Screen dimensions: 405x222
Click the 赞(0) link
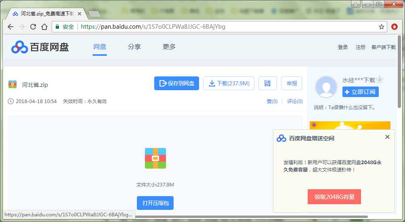coord(272,101)
